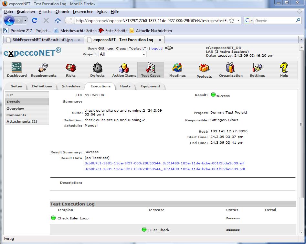The height and width of the screenshot is (244, 306).
Task: Open the Lesezeichen menu
Action: point(83,12)
